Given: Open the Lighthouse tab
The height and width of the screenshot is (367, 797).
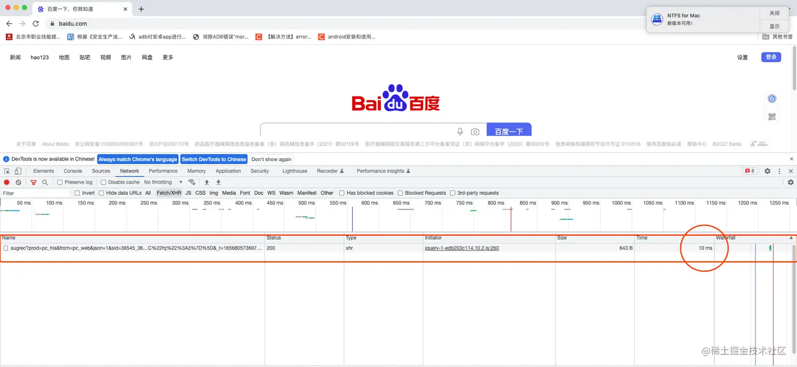Looking at the screenshot, I should (x=295, y=171).
